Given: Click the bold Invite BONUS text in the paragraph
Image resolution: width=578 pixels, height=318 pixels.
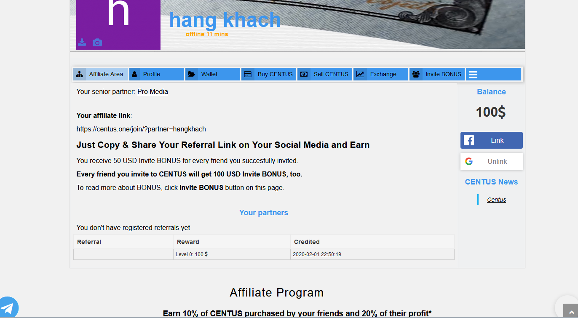Looking at the screenshot, I should (201, 188).
